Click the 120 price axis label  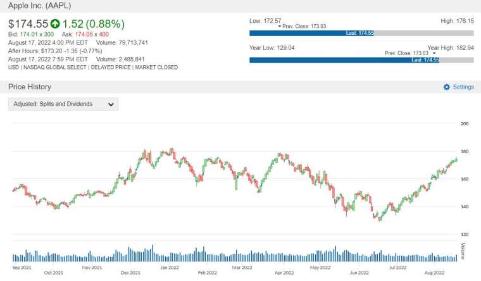tap(465, 234)
